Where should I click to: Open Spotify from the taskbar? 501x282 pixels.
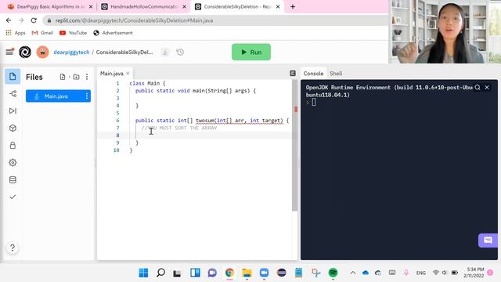(333, 273)
